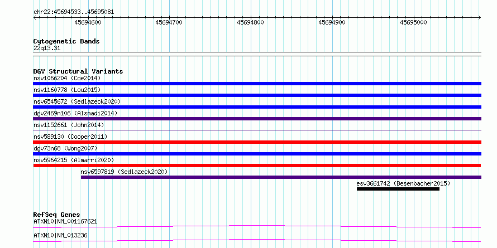Click the RefSeq Genes track title
Image resolution: width=497 pixels, height=248 pixels.
tap(57, 215)
